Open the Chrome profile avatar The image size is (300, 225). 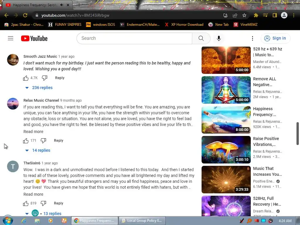pyautogui.click(x=284, y=15)
